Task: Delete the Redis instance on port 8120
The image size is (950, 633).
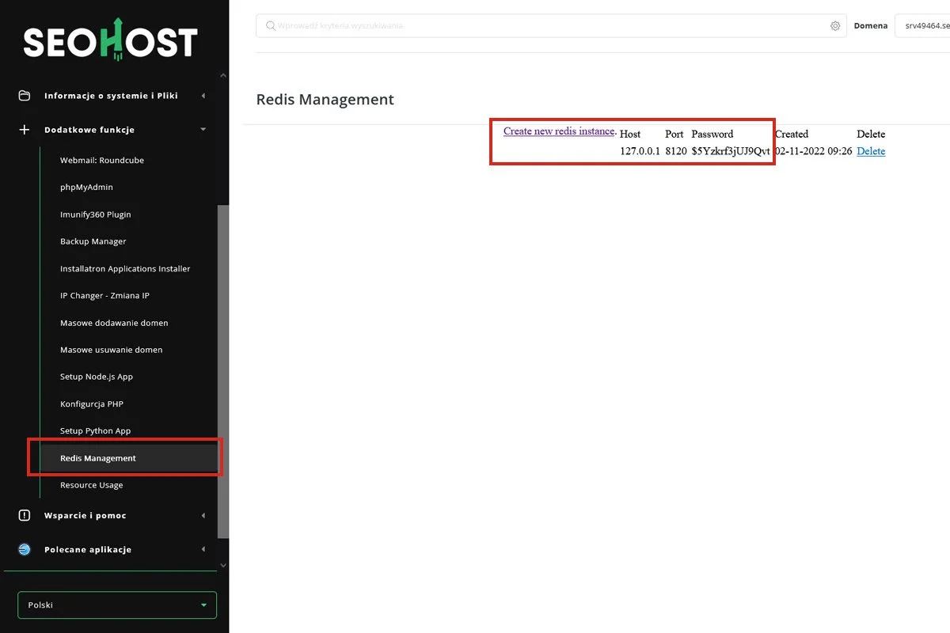Action: point(871,151)
